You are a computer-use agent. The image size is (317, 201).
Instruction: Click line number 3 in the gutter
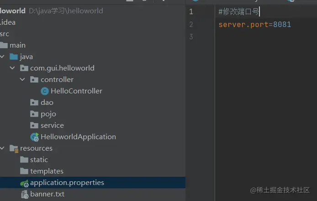[191, 37]
